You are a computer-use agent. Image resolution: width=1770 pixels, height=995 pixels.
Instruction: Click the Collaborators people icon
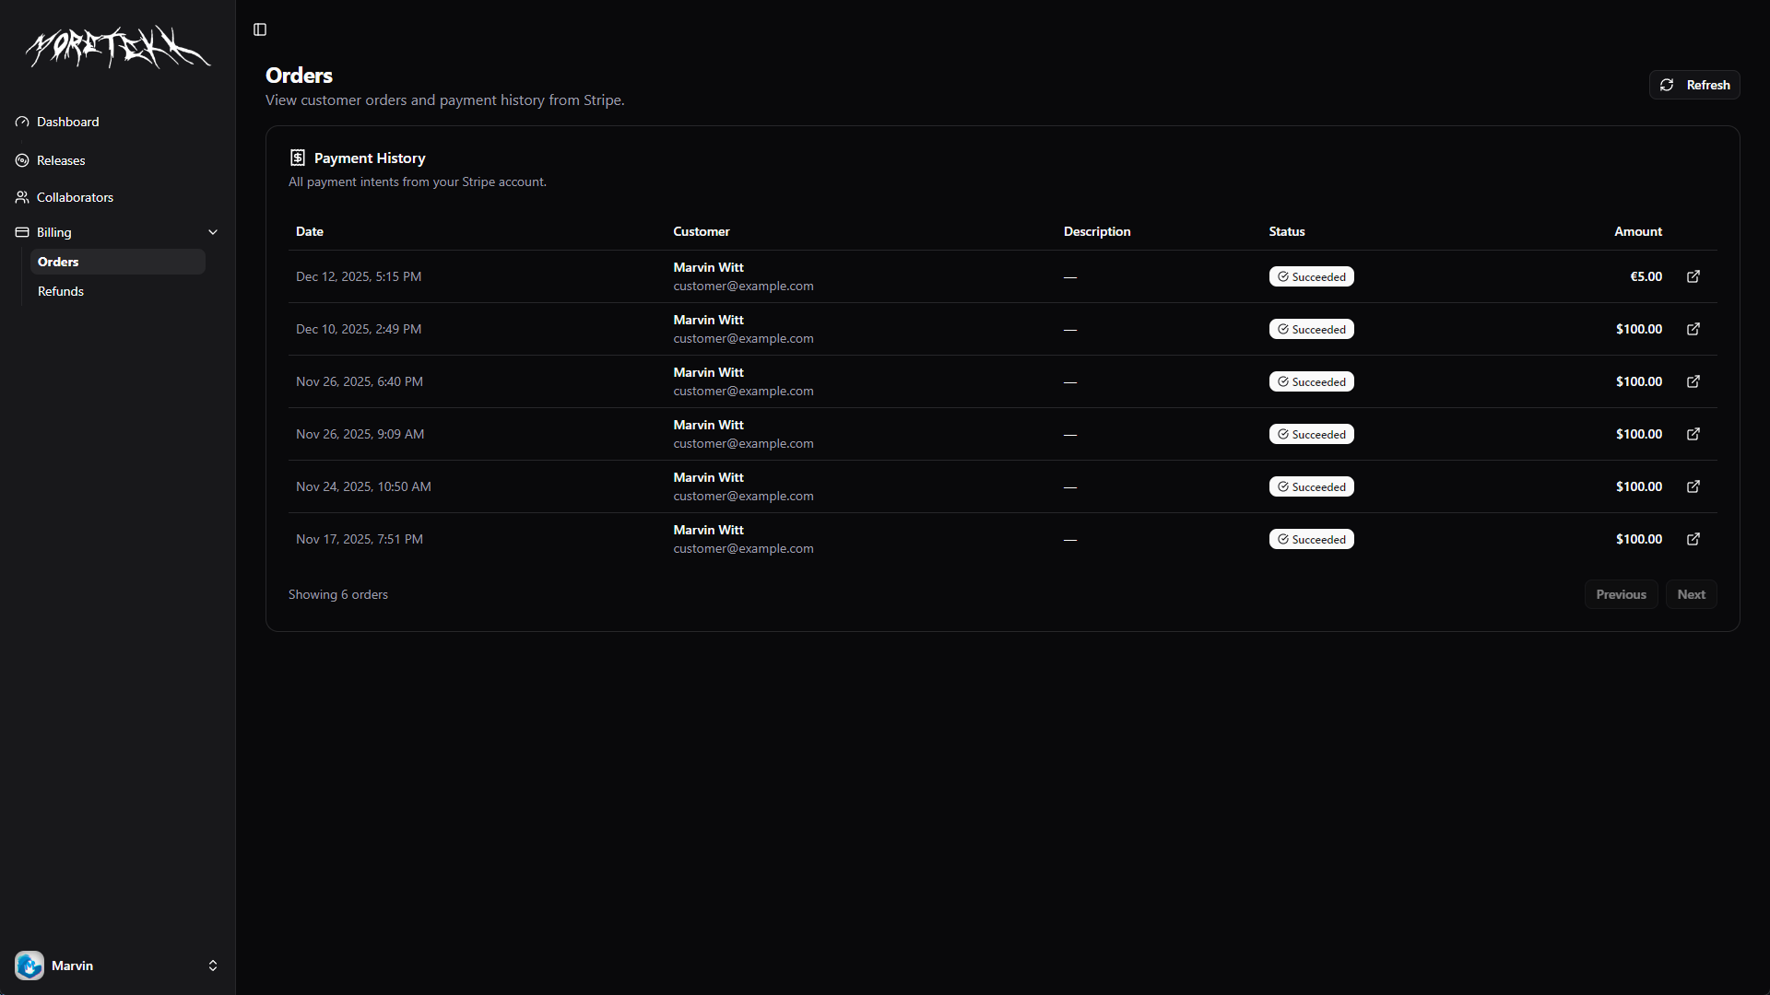tap(22, 197)
